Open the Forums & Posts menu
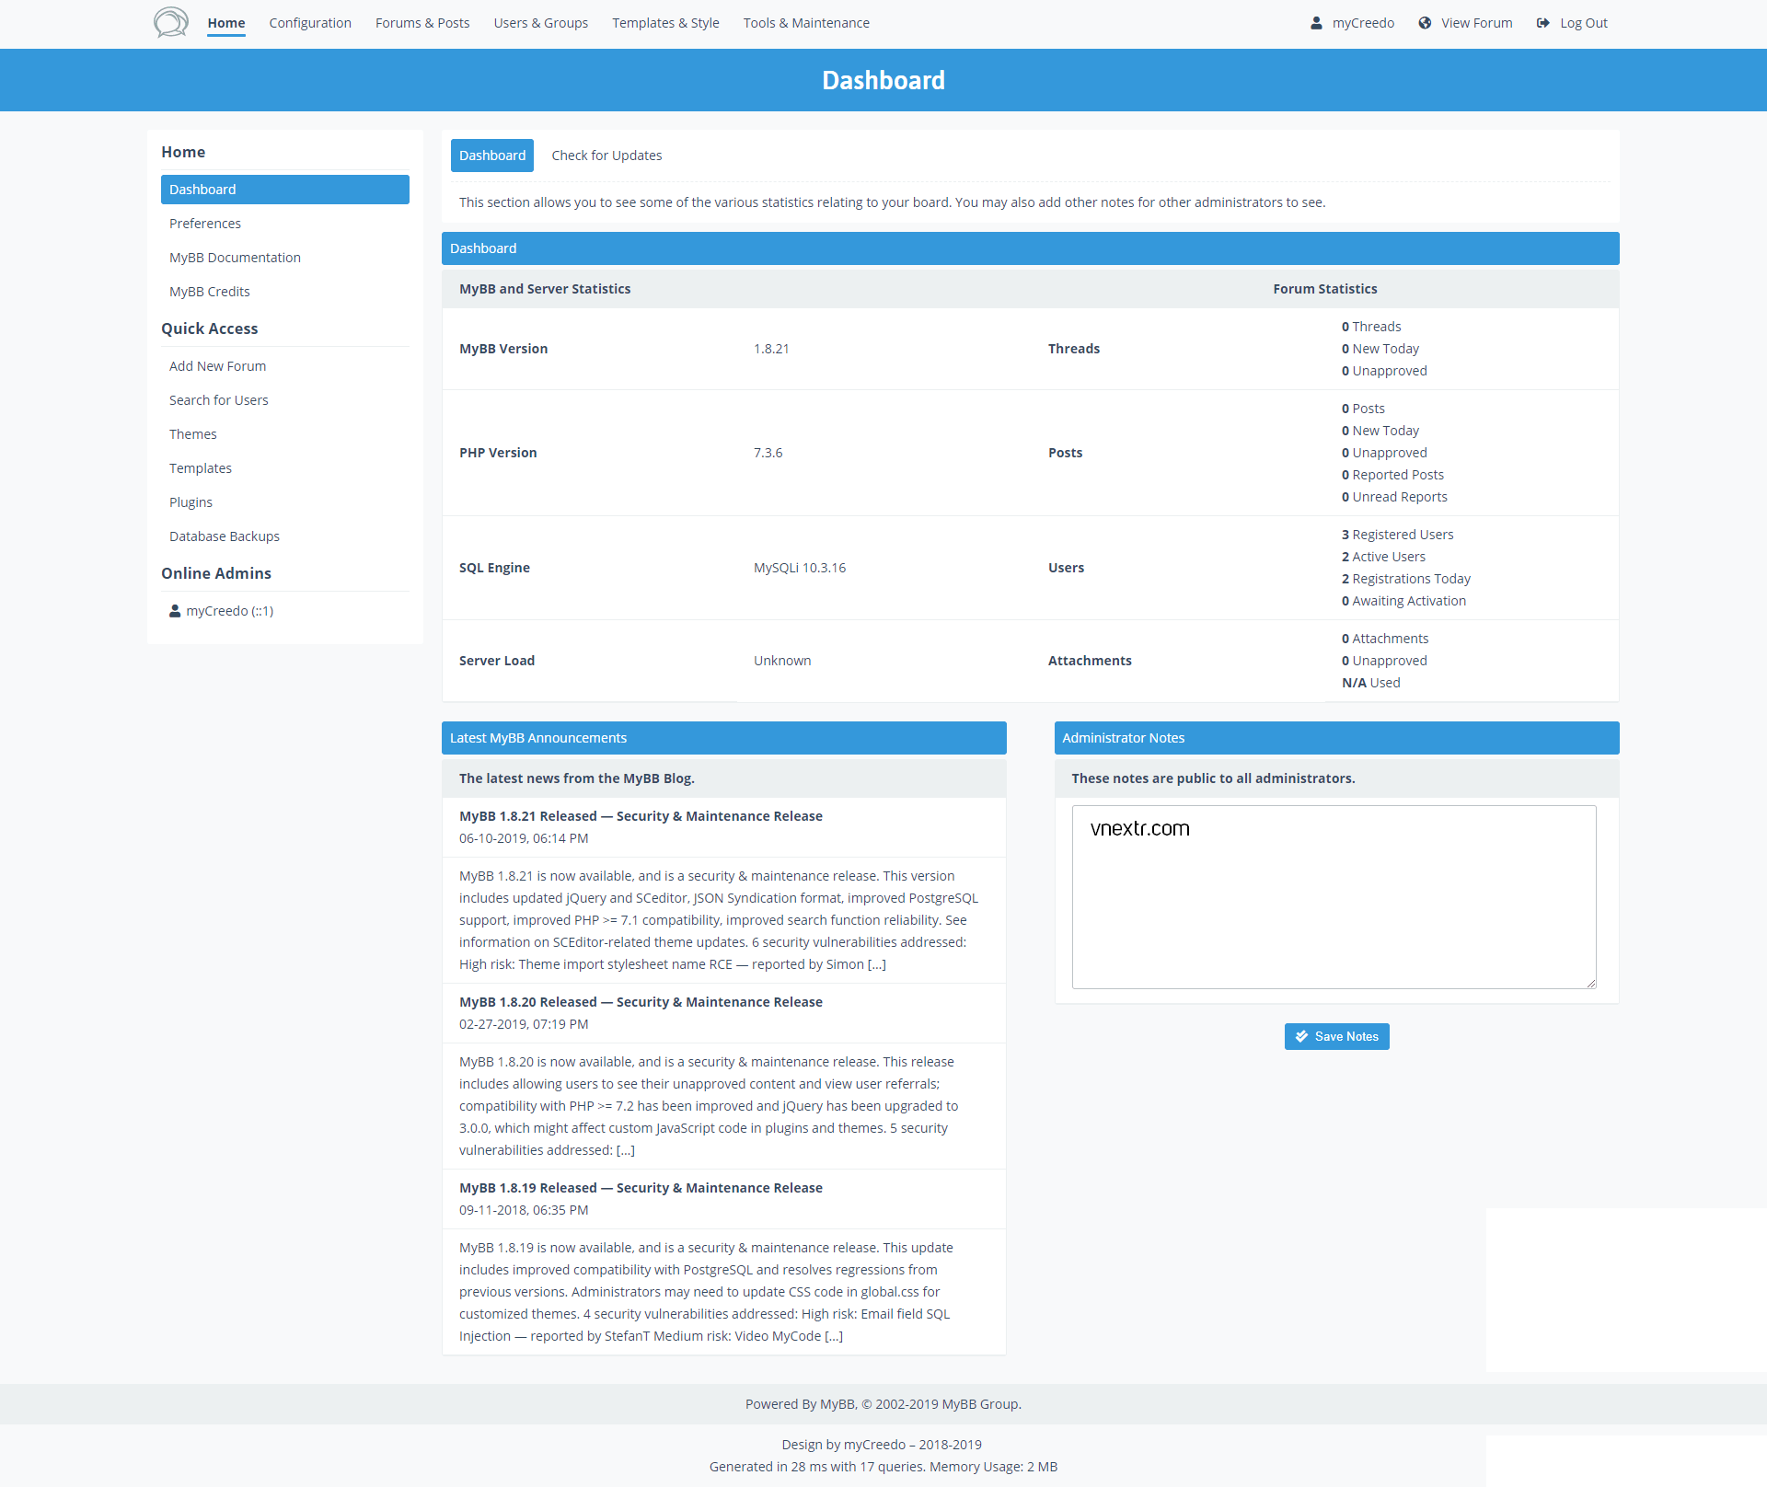This screenshot has width=1767, height=1487. tap(422, 23)
